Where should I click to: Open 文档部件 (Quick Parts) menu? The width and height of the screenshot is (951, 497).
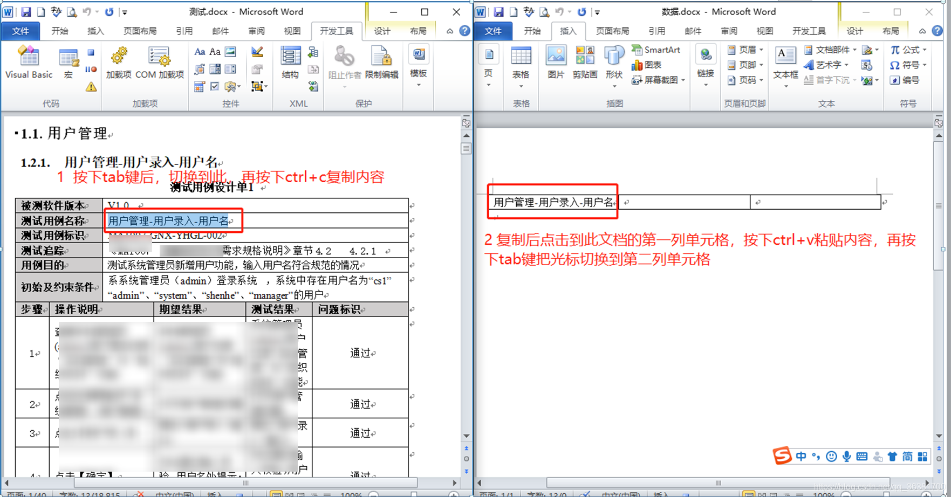830,50
